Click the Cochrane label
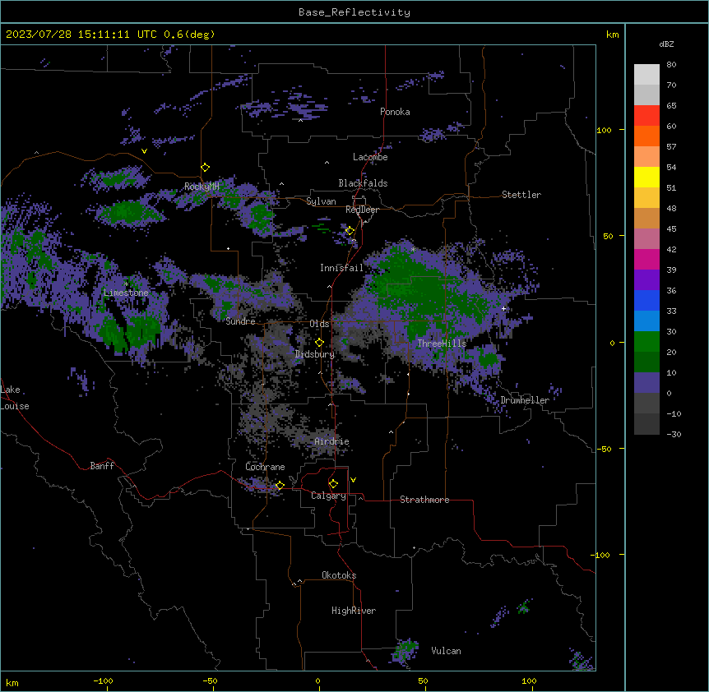 point(265,467)
